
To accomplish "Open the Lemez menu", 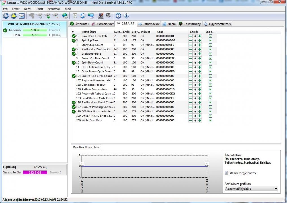I will tap(16, 9).
